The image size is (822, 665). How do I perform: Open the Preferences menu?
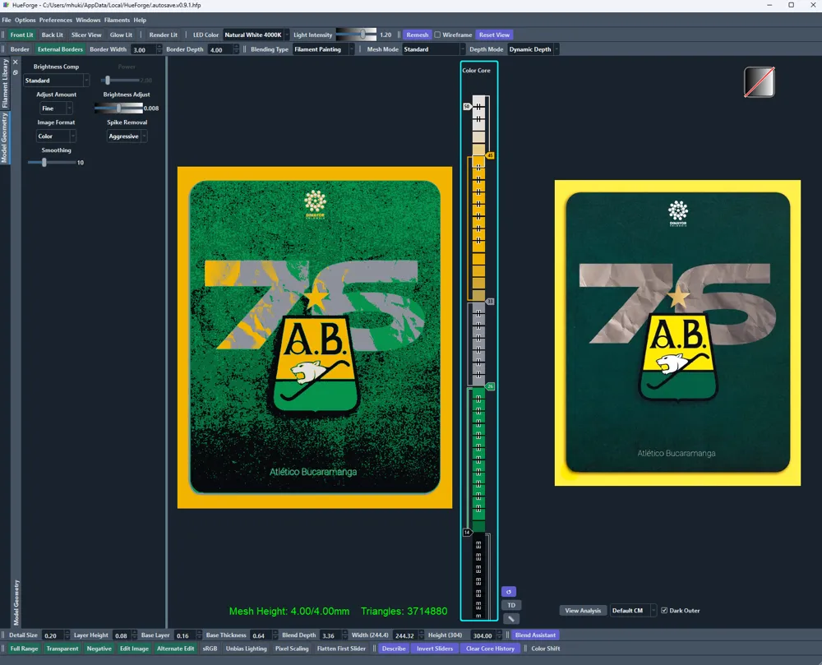(56, 20)
